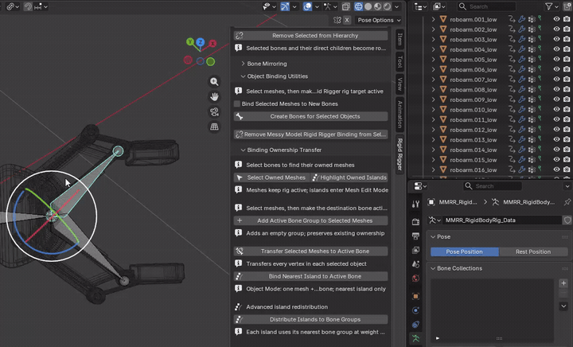Open the Tool properties tab icon
This screenshot has height=347, width=573.
click(x=415, y=205)
